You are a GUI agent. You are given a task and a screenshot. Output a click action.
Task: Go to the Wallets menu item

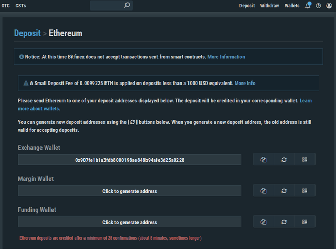[x=292, y=6]
